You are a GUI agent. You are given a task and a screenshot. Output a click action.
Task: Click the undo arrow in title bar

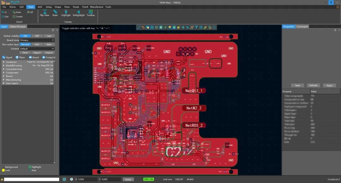pos(12,3)
